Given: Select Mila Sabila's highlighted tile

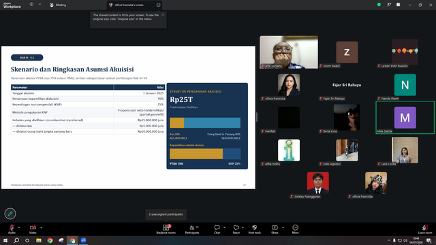Looking at the screenshot, I should (405, 118).
